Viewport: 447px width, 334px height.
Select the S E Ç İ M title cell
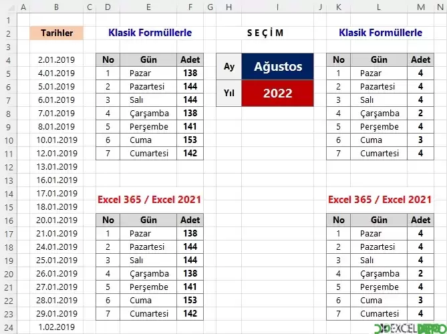point(265,33)
